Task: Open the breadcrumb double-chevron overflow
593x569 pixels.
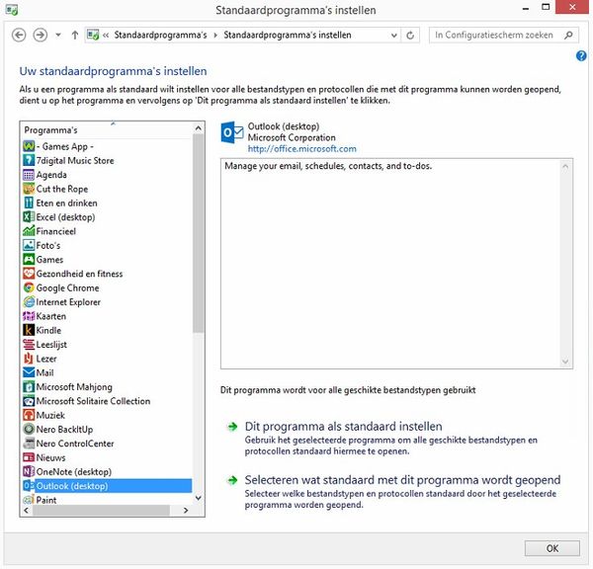Action: (x=106, y=36)
